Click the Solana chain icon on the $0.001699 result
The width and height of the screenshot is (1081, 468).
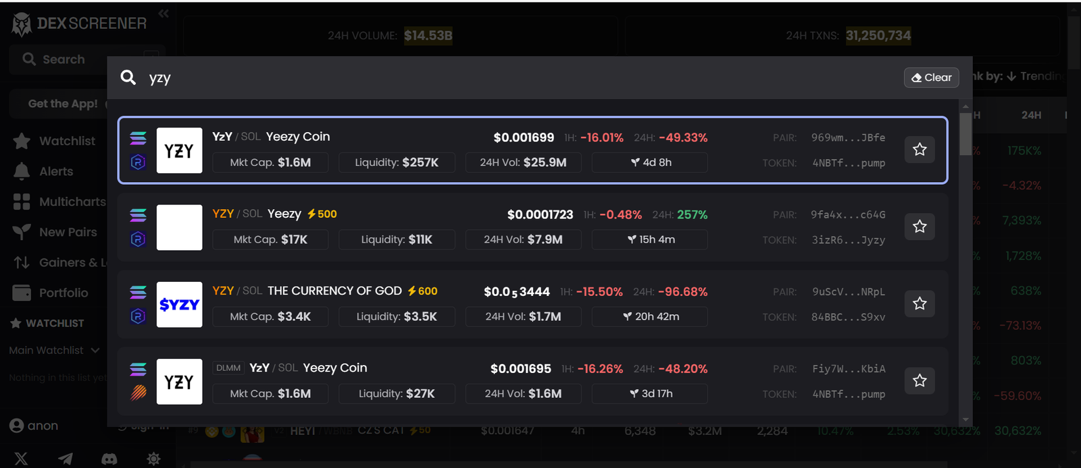pos(138,138)
